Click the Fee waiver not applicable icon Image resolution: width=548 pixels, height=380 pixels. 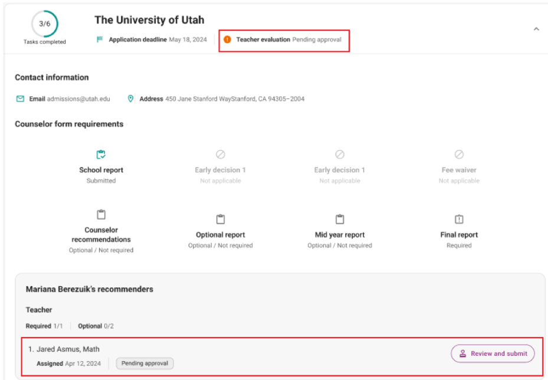(459, 154)
